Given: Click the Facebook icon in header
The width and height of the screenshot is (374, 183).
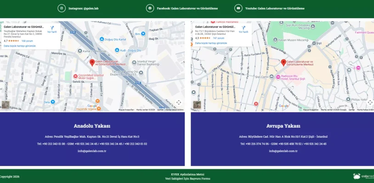Looking at the screenshot, I should click(x=150, y=8).
